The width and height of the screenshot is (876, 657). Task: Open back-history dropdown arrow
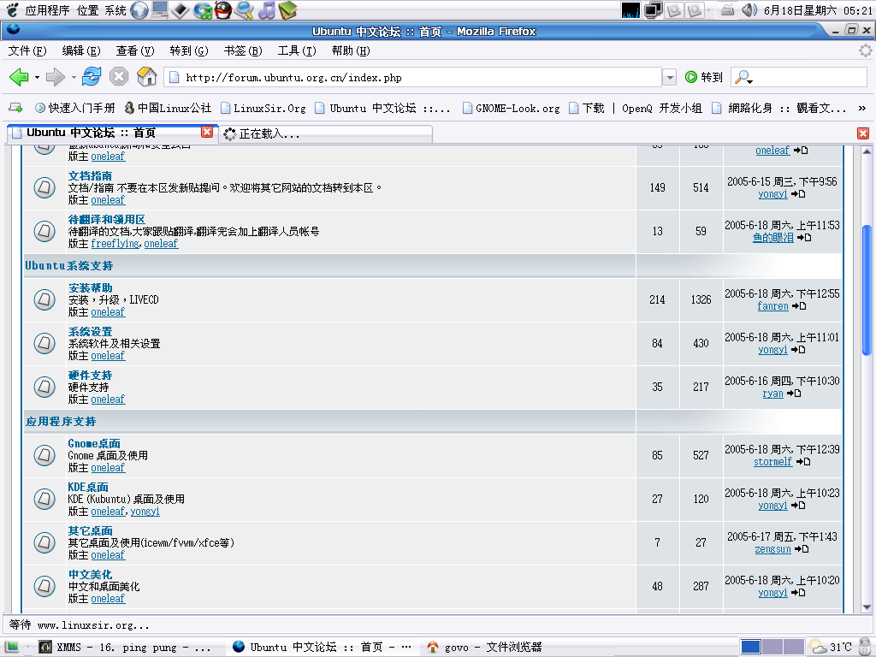pyautogui.click(x=37, y=77)
